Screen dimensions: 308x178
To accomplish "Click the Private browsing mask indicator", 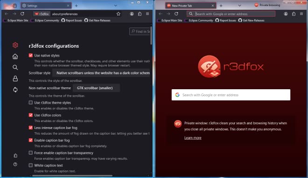I will point(267,5).
